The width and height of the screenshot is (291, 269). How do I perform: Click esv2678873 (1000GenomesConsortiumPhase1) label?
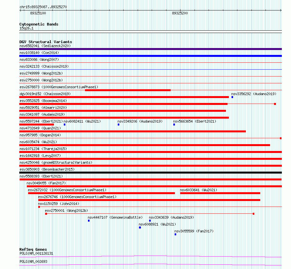click(x=59, y=87)
